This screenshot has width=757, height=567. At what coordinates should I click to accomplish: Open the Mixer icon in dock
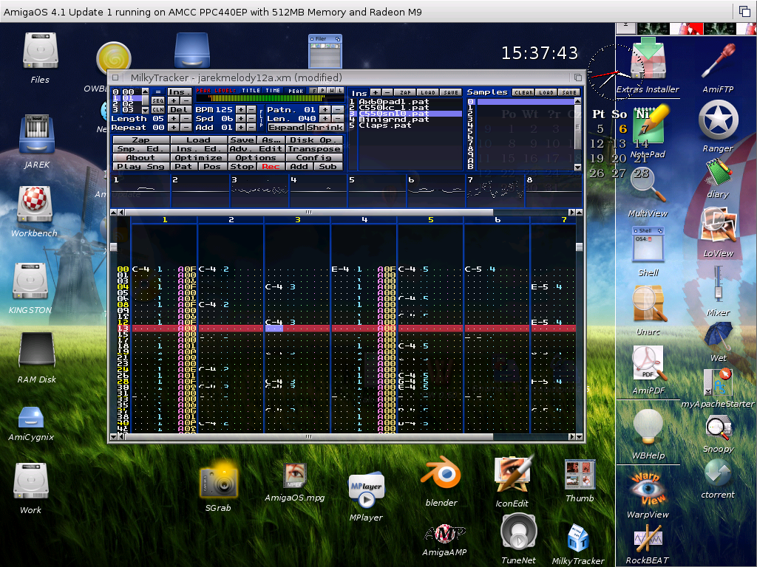coord(719,284)
